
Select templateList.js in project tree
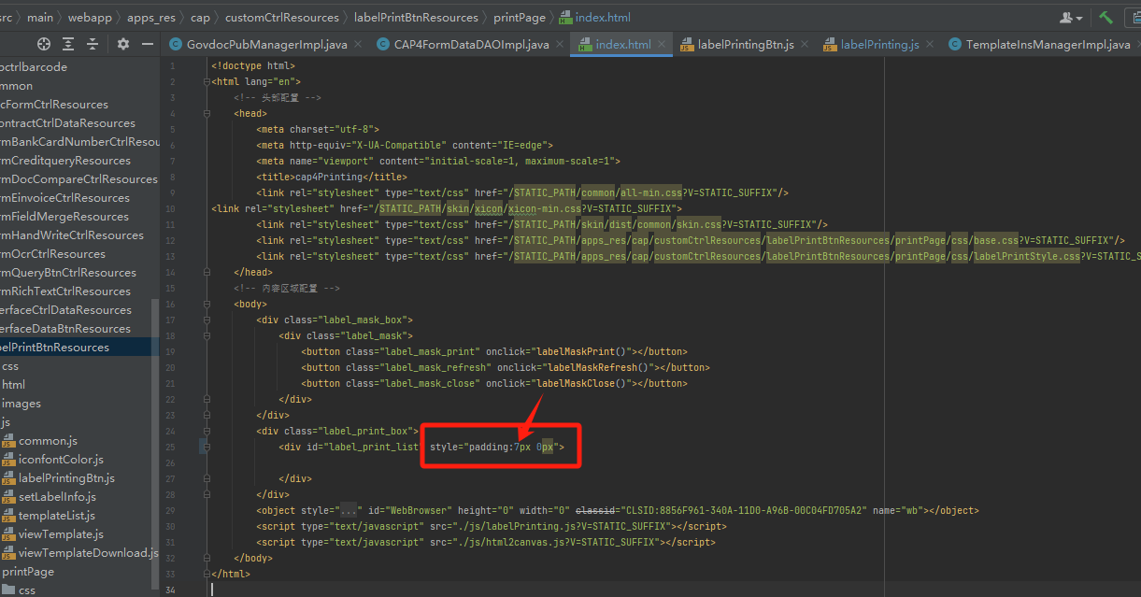(56, 515)
